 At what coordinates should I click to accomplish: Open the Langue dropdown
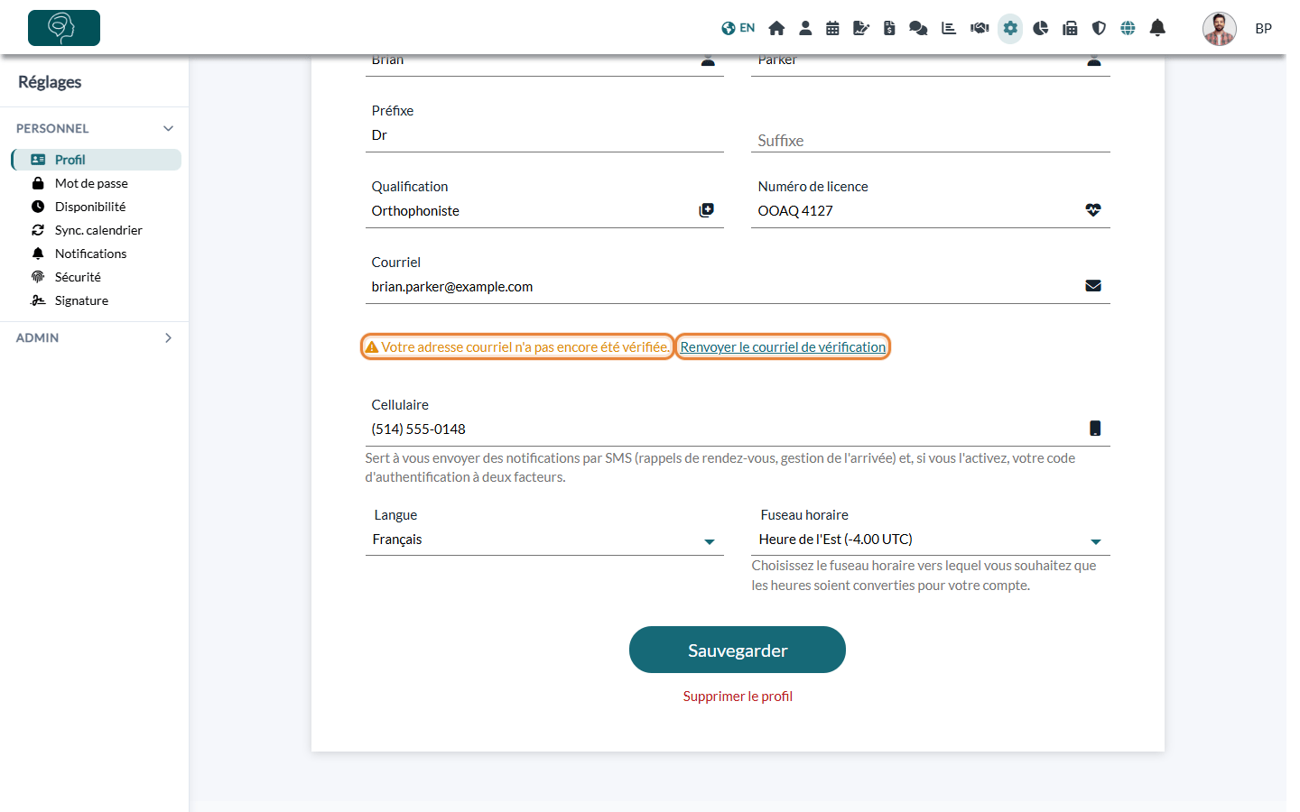tap(544, 540)
